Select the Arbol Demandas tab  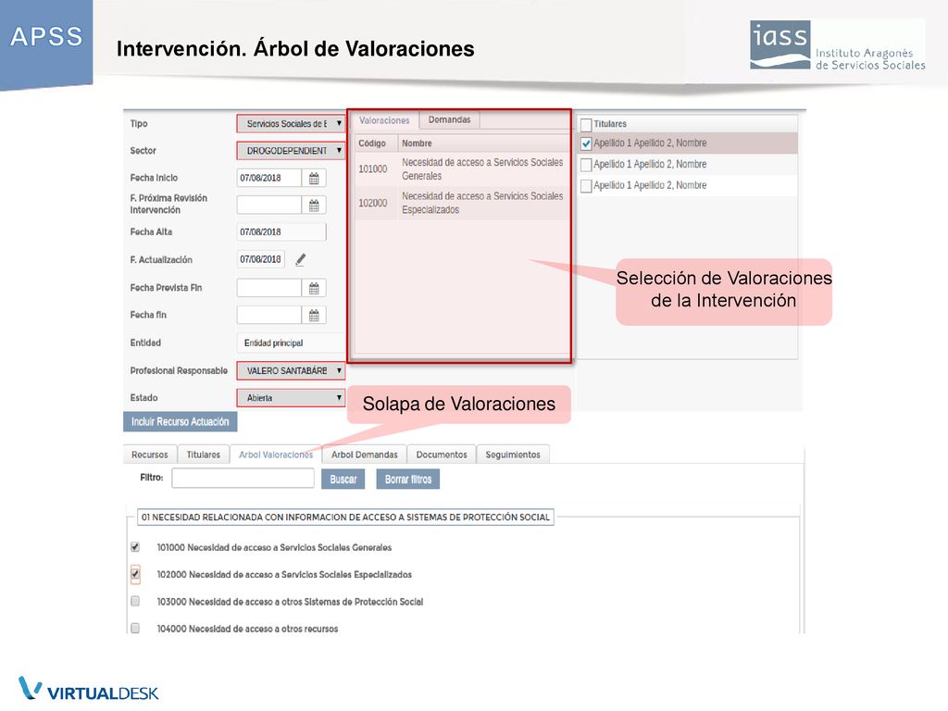(365, 455)
